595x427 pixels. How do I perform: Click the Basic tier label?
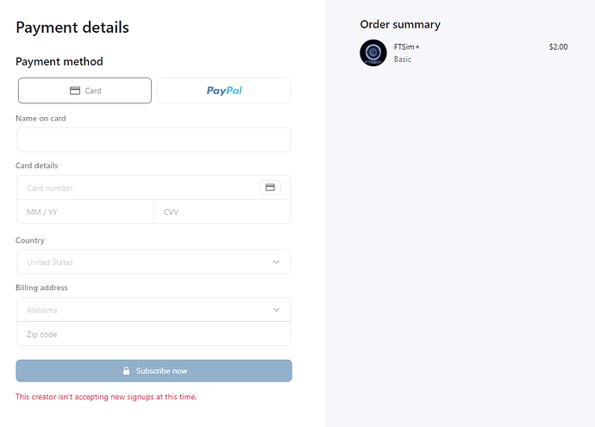pos(404,60)
